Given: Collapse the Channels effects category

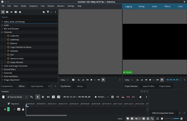Looking at the screenshot, I should tap(2, 32).
